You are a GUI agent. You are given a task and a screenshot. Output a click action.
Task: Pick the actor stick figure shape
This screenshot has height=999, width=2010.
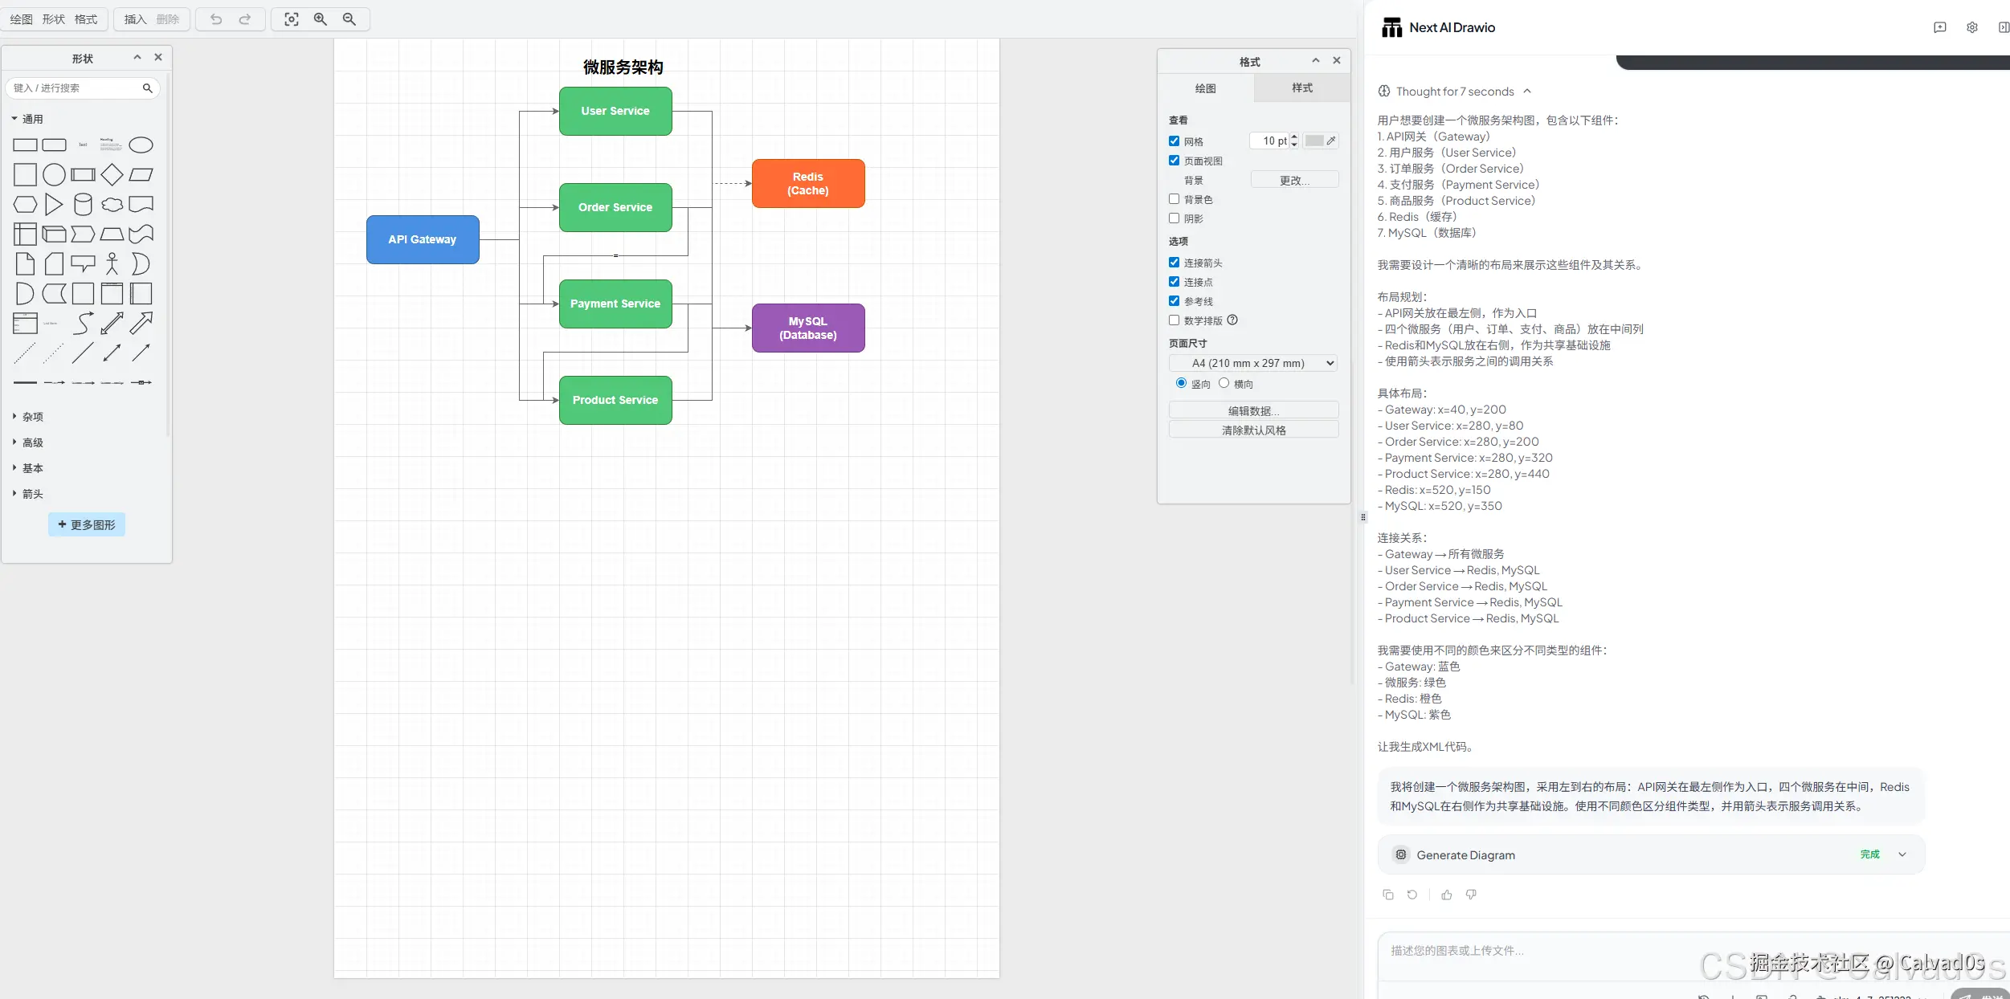(112, 263)
